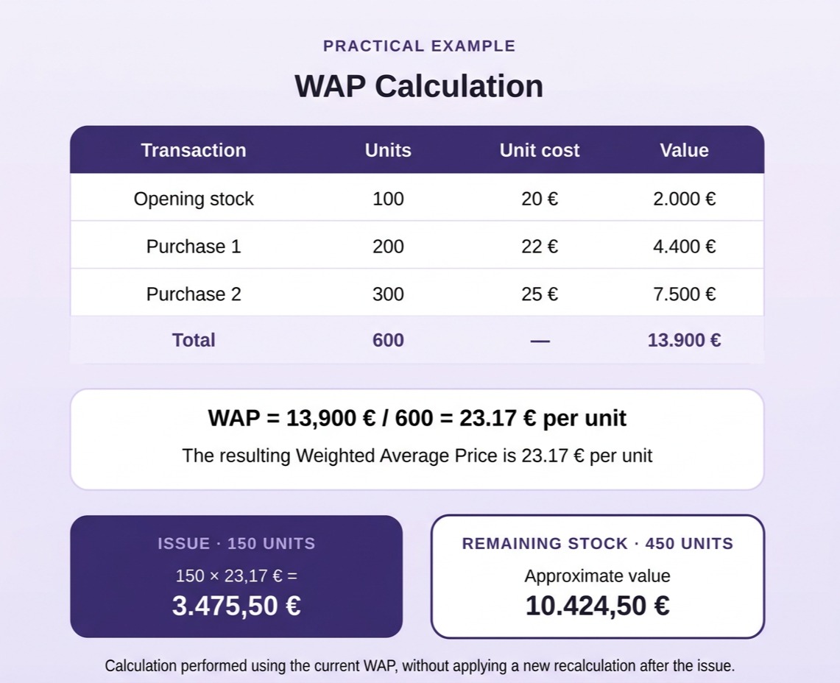Image resolution: width=840 pixels, height=683 pixels.
Task: Click the 600 total units cell
Action: click(388, 340)
